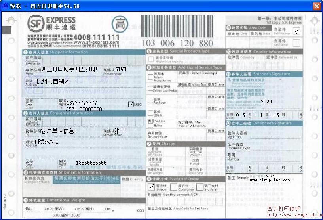The height and width of the screenshot is (220, 323).
Task: Toggle the MSG checkbox
Action: point(131,104)
